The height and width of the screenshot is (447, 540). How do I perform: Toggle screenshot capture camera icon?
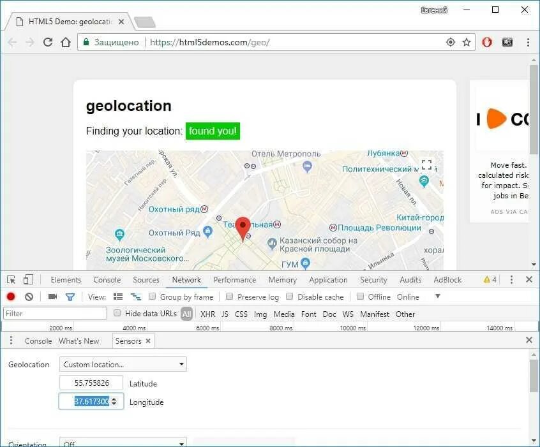(x=52, y=297)
